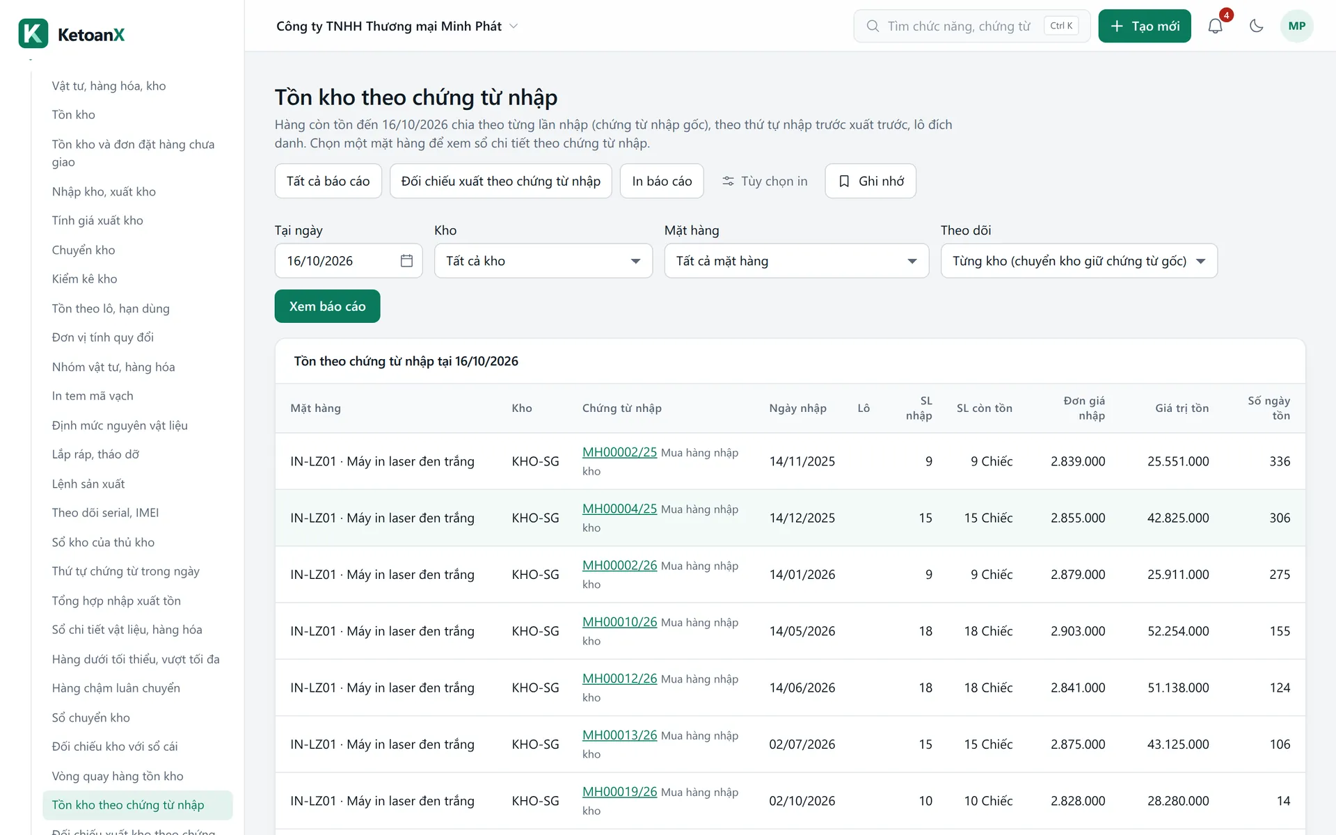Click the Xem báo cáo button
Image resolution: width=1336 pixels, height=835 pixels.
tap(327, 306)
